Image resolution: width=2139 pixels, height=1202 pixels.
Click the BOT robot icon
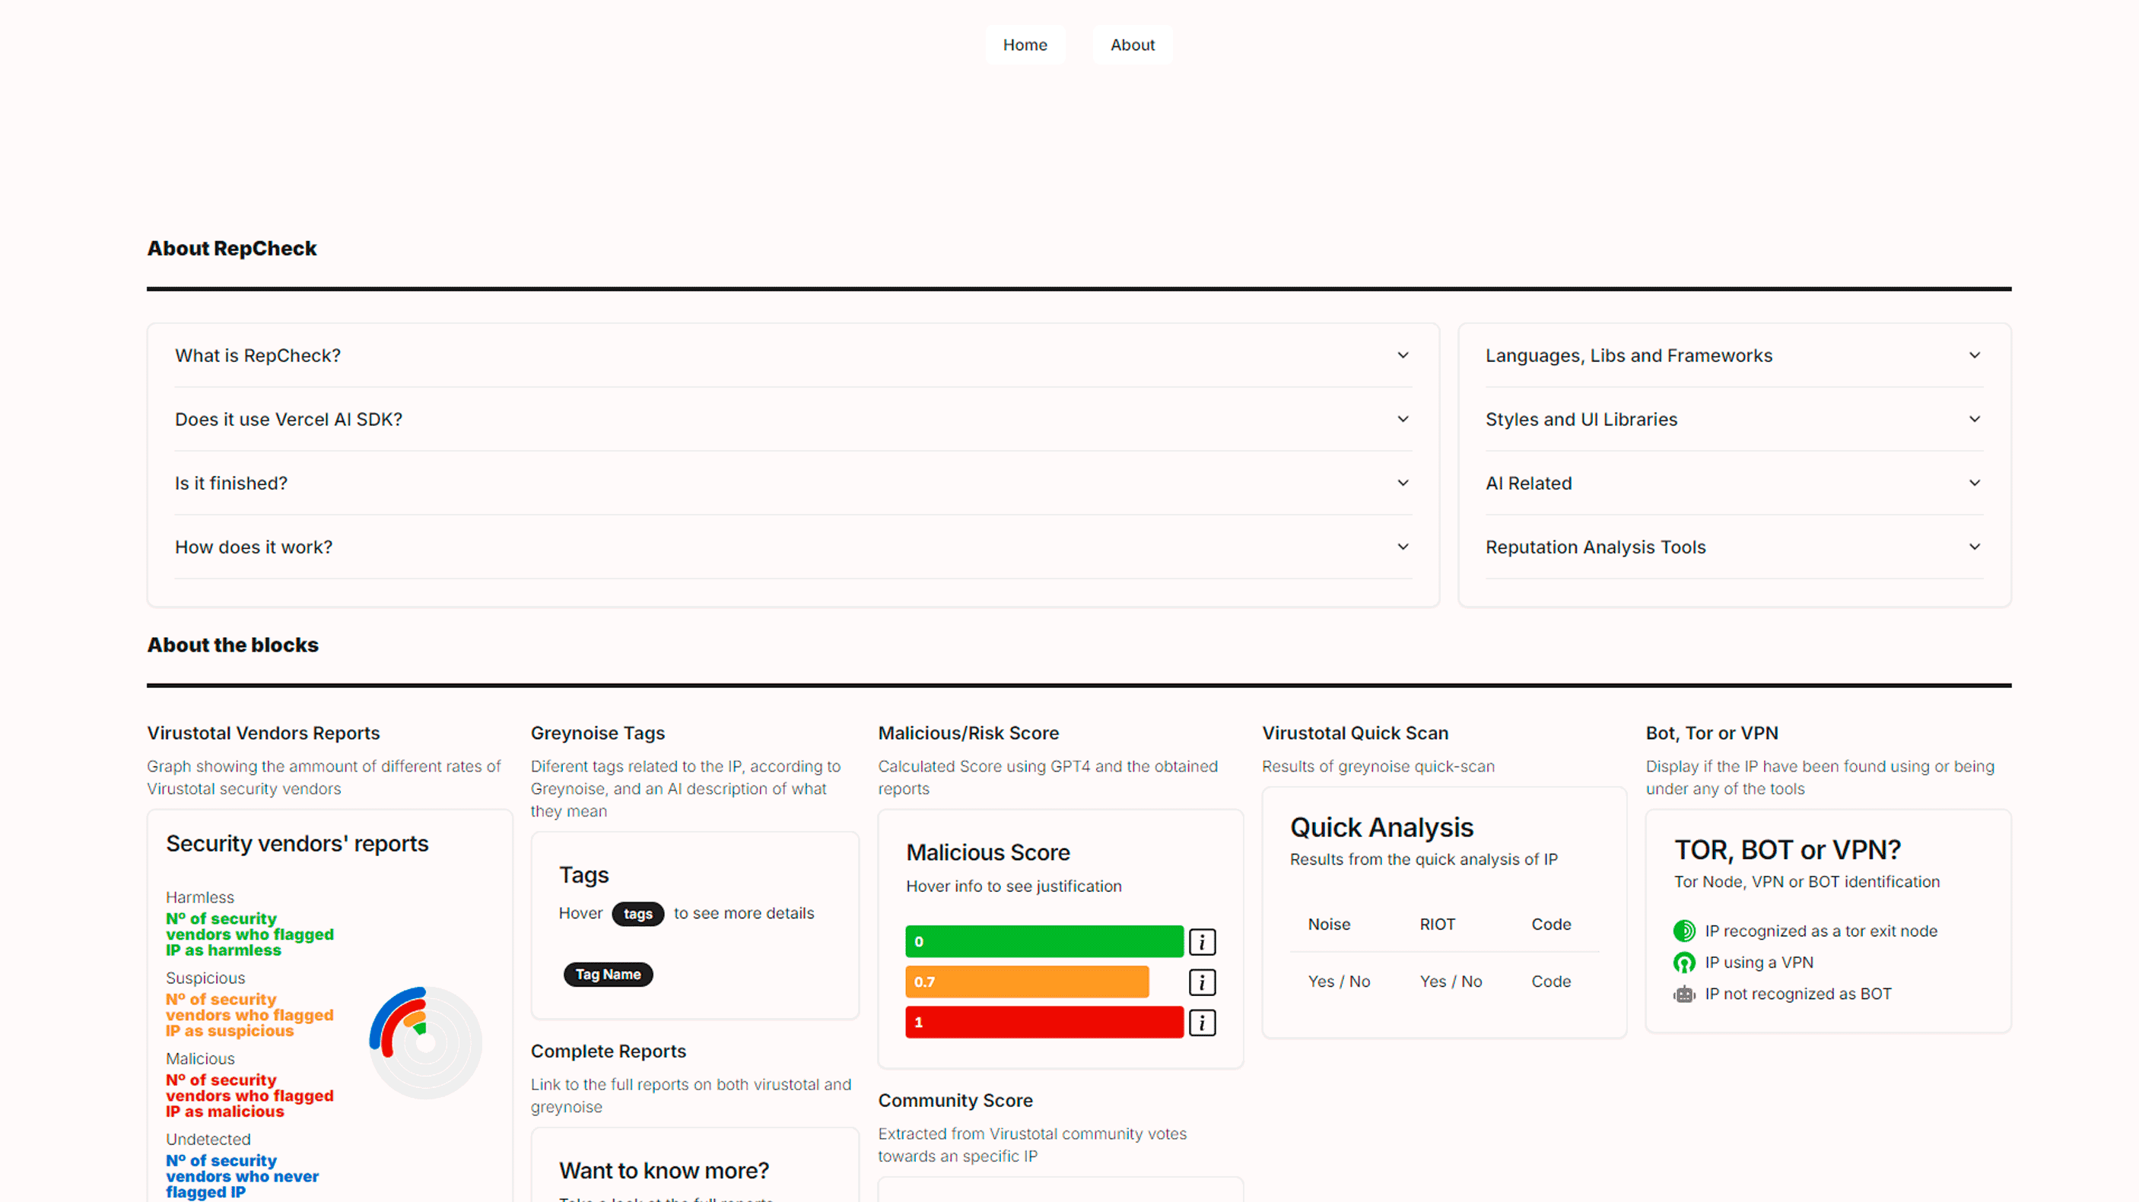(1684, 994)
